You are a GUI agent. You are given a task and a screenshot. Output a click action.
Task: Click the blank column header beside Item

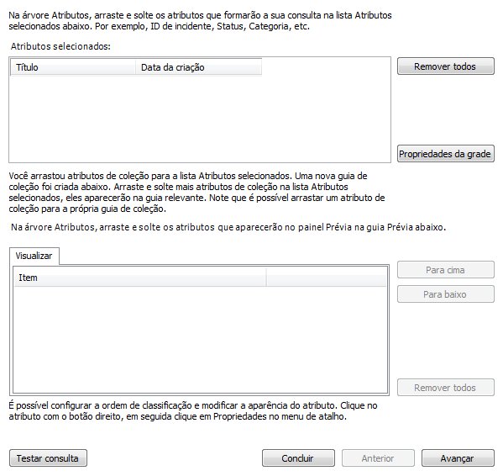[x=327, y=278]
